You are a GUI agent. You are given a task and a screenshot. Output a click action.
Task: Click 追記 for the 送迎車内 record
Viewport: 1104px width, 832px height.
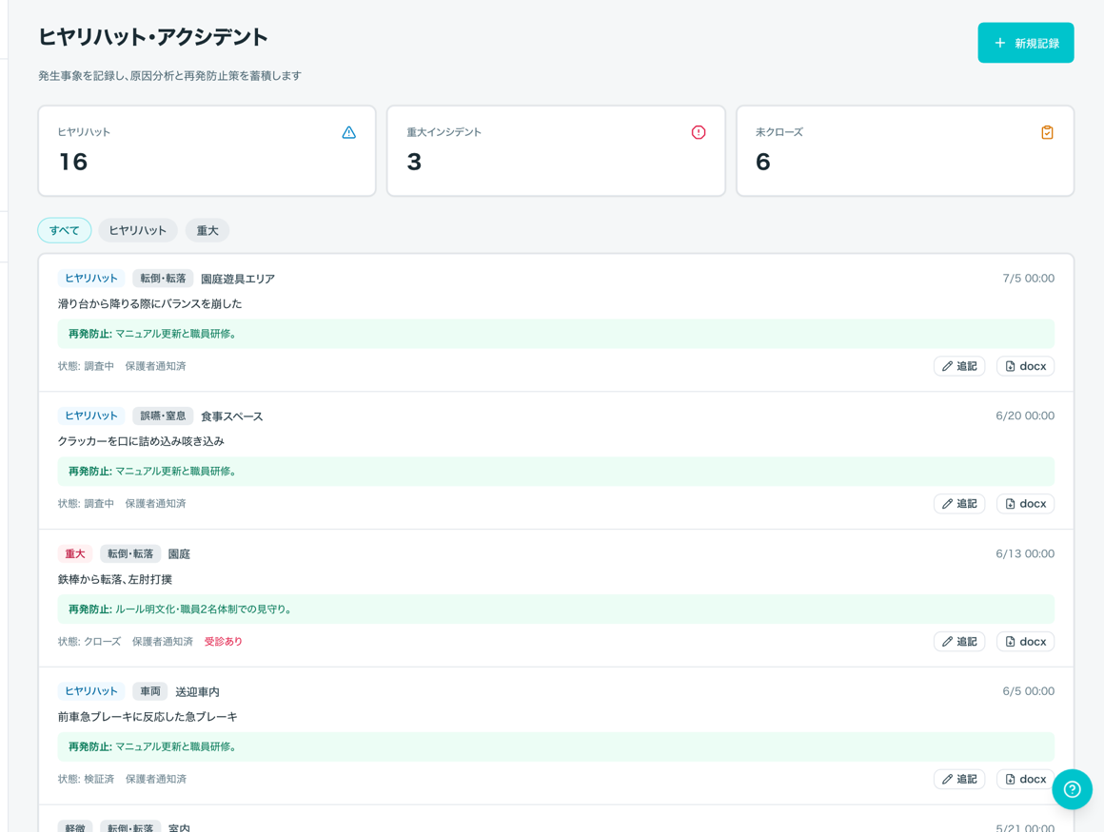[x=959, y=780]
